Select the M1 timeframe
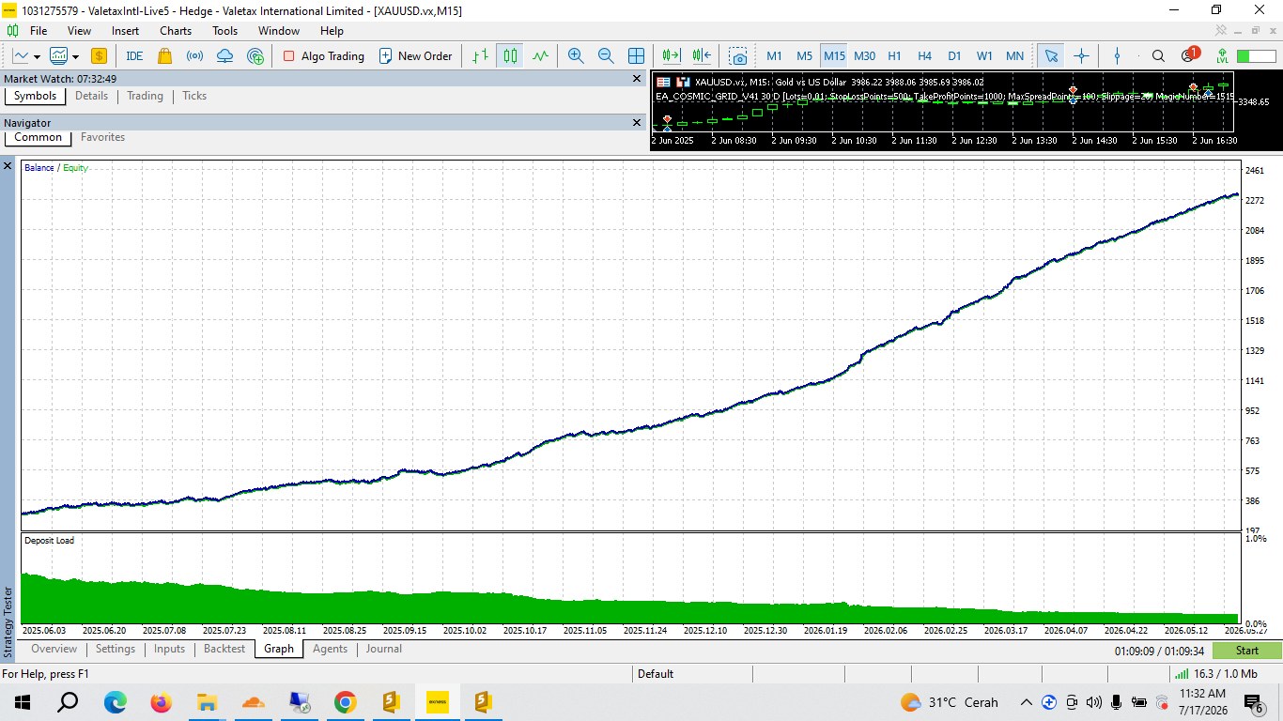1283x721 pixels. click(774, 56)
